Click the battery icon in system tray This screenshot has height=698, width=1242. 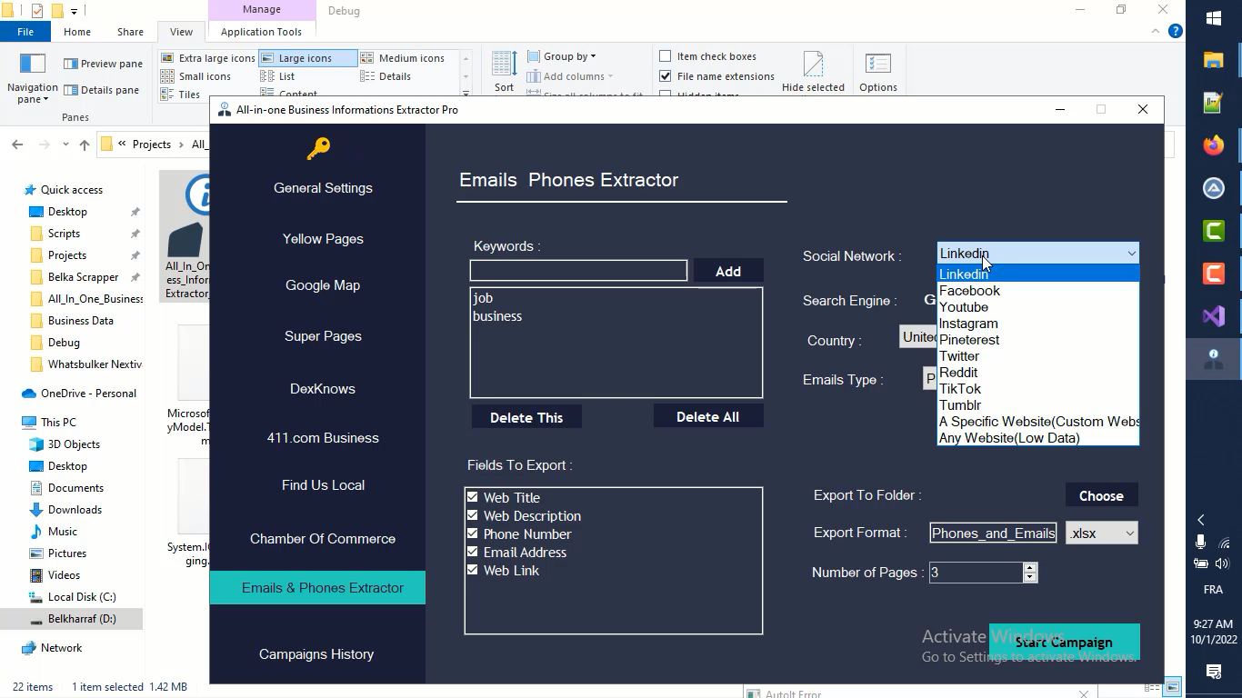[1201, 563]
